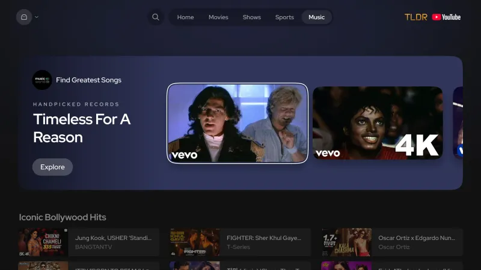Open the Chikni Chameli thumbnail

pos(43,242)
